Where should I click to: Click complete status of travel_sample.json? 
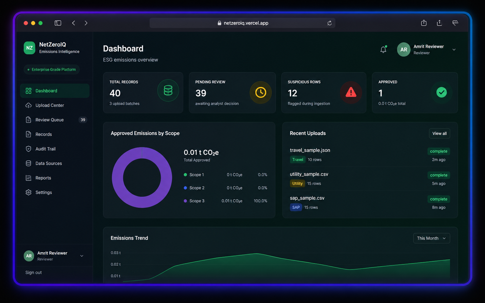point(439,151)
